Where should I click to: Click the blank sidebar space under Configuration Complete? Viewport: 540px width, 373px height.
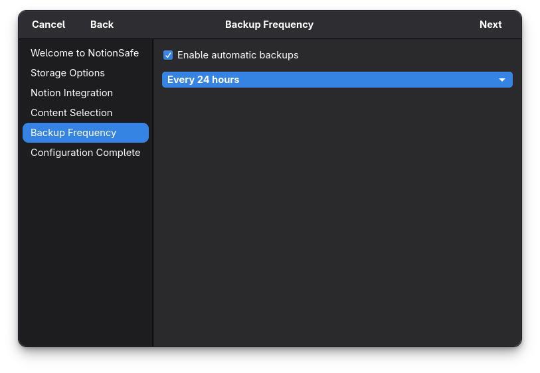(x=86, y=252)
